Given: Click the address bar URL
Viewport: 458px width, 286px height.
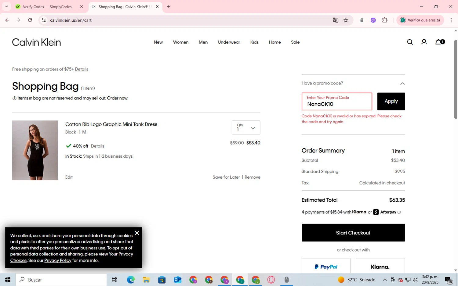Looking at the screenshot, I should pyautogui.click(x=71, y=20).
